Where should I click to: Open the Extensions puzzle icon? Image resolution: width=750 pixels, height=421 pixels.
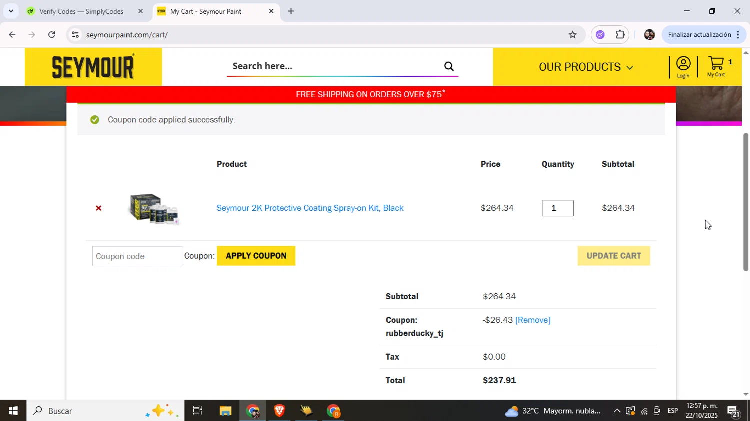pyautogui.click(x=620, y=35)
